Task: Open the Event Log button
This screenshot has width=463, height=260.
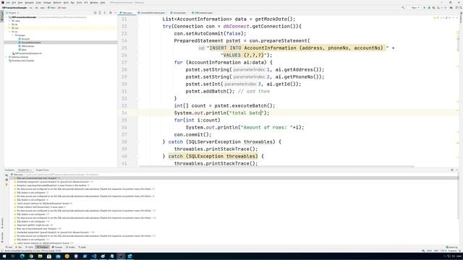Action: [452, 247]
